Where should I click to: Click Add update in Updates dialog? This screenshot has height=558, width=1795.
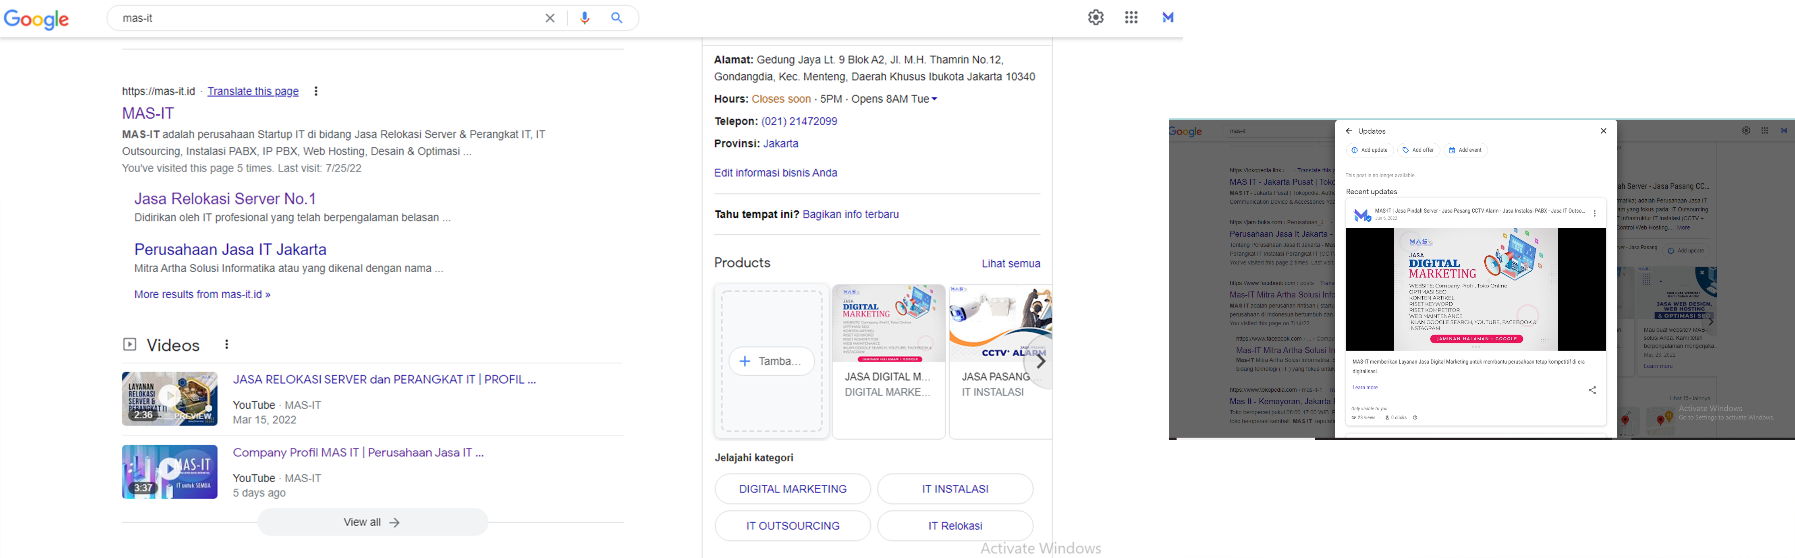click(x=1369, y=150)
